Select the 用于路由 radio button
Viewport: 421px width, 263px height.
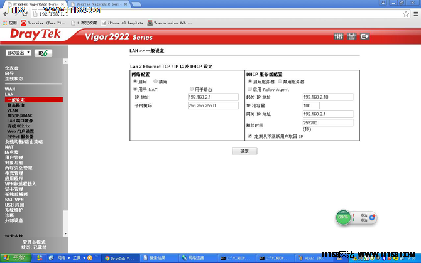click(191, 89)
